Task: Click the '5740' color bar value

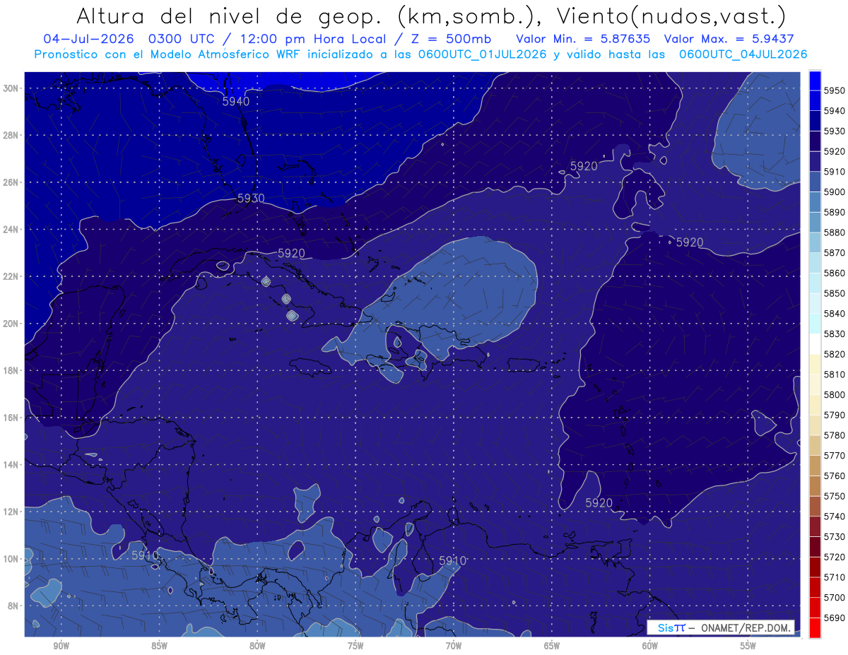Action: (835, 517)
